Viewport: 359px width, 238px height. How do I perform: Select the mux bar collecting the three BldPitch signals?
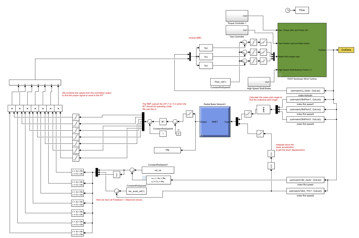point(276,109)
